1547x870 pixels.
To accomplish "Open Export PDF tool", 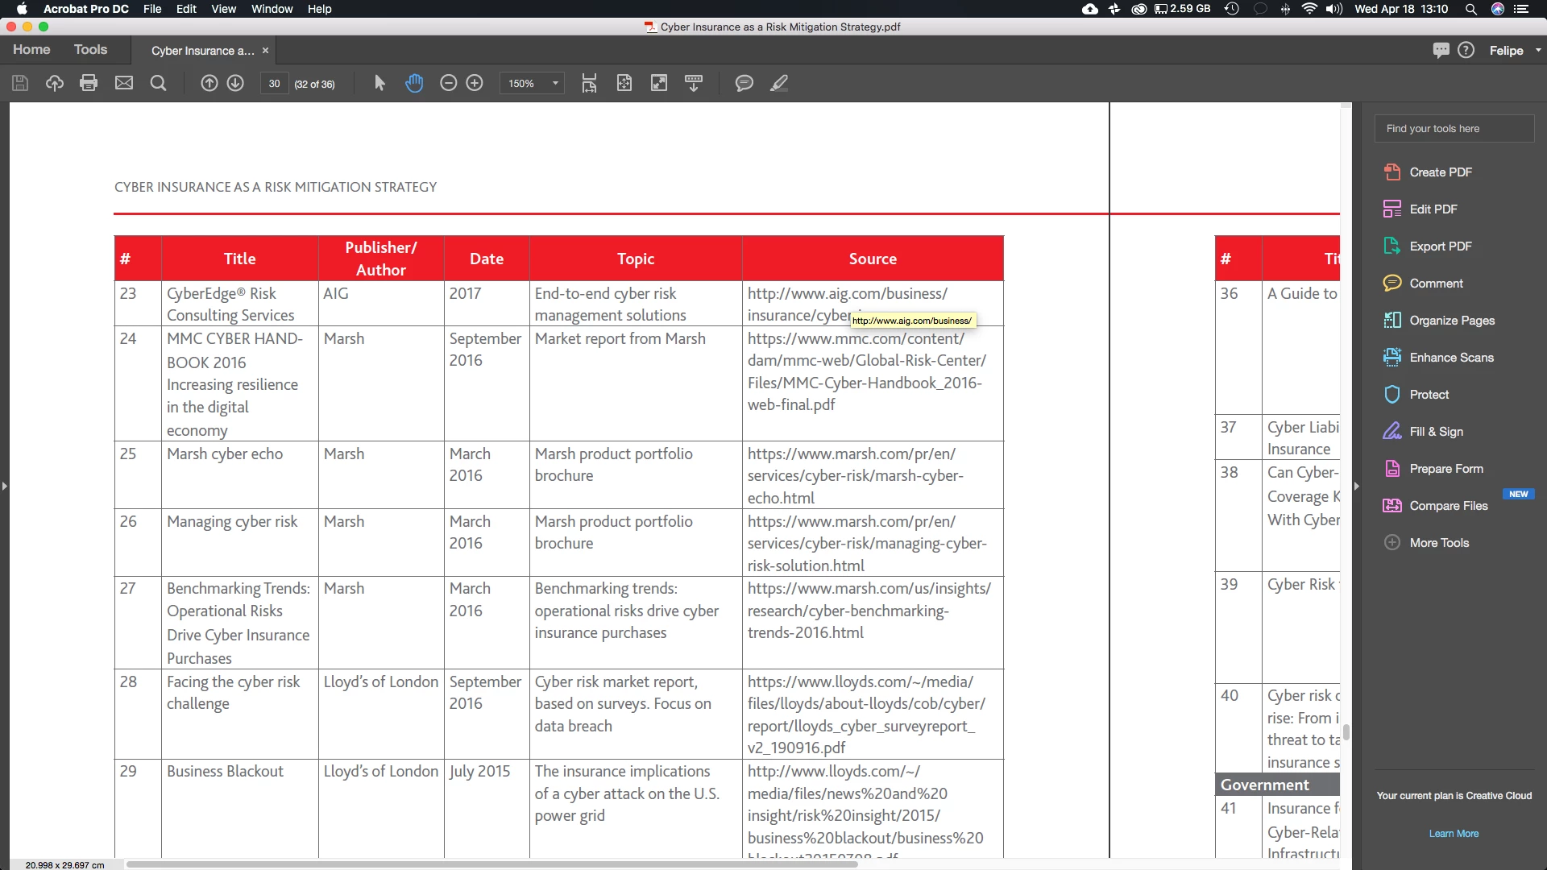I will click(1440, 246).
